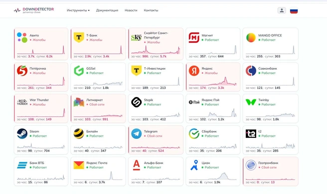Click the GGSel title text
Screen dimensions: 327x194
coord(91,69)
